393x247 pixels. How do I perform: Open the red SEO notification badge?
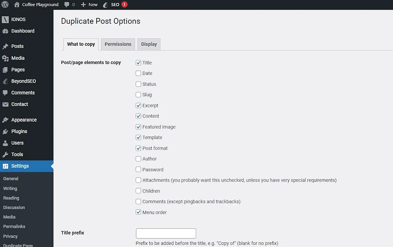(x=124, y=4)
